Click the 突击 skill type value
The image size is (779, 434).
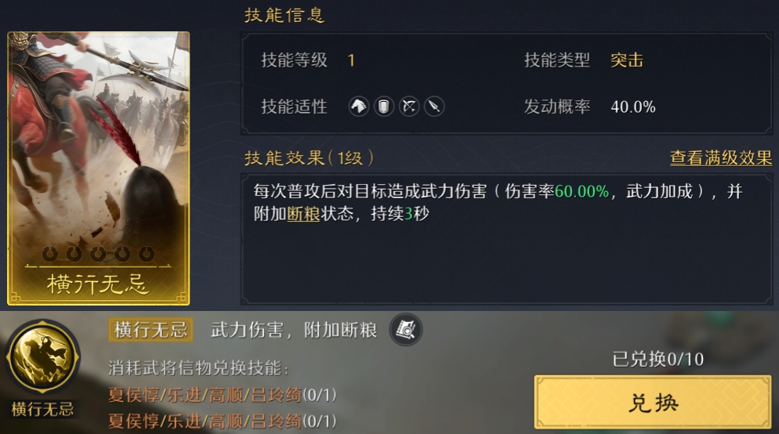(627, 60)
